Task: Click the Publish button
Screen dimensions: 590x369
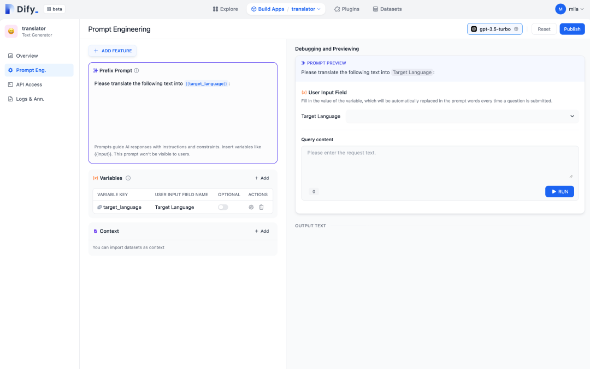Action: (x=572, y=29)
